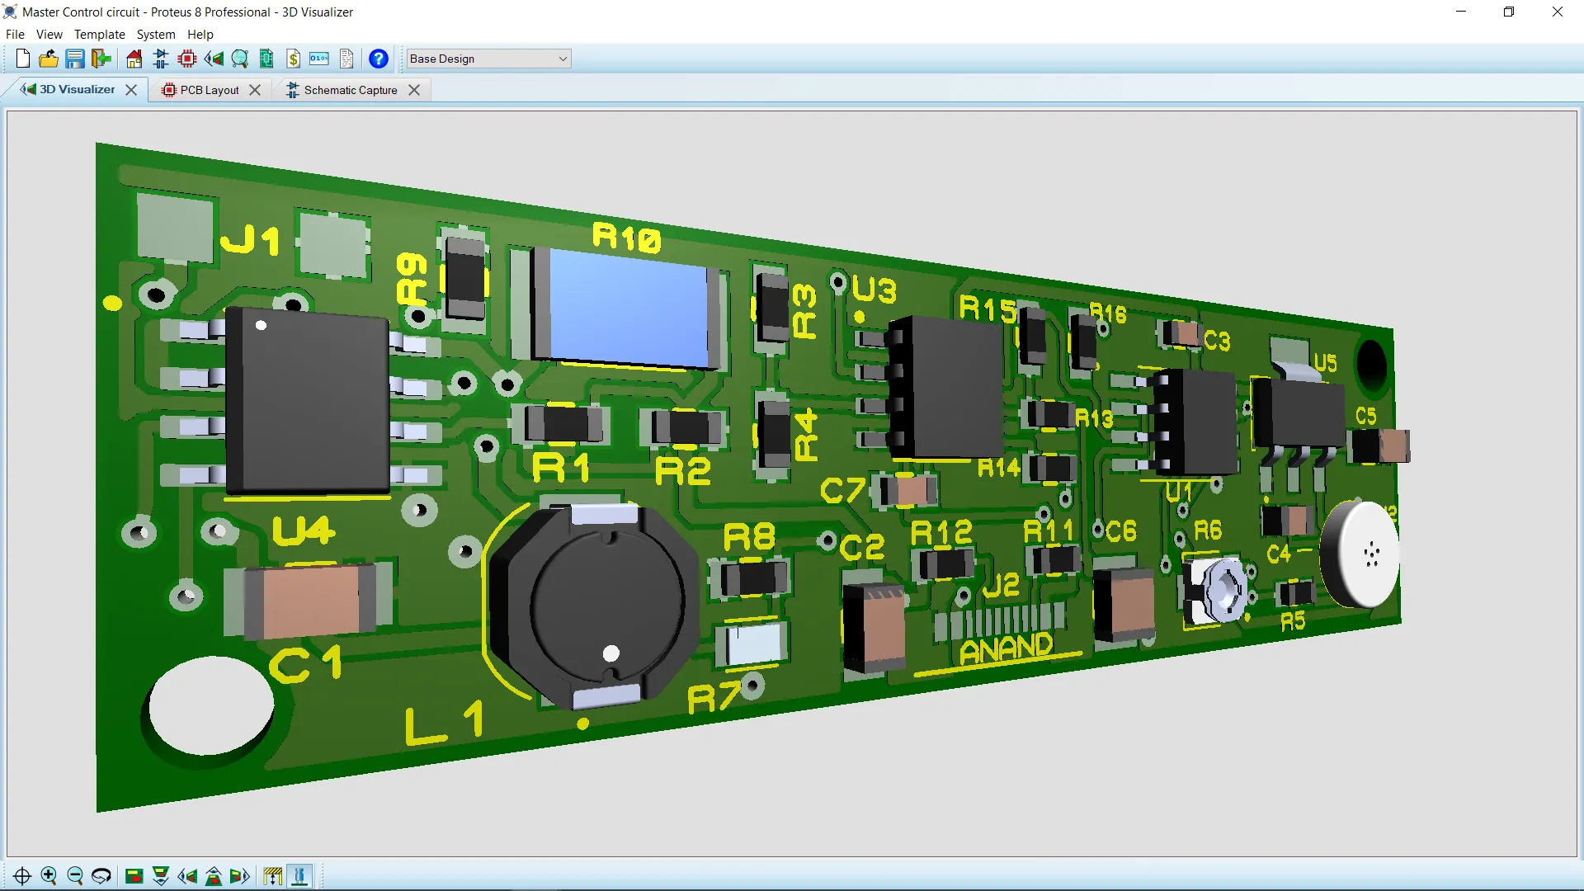The width and height of the screenshot is (1584, 891).
Task: Switch to the Schematic Capture tab
Action: tap(350, 89)
